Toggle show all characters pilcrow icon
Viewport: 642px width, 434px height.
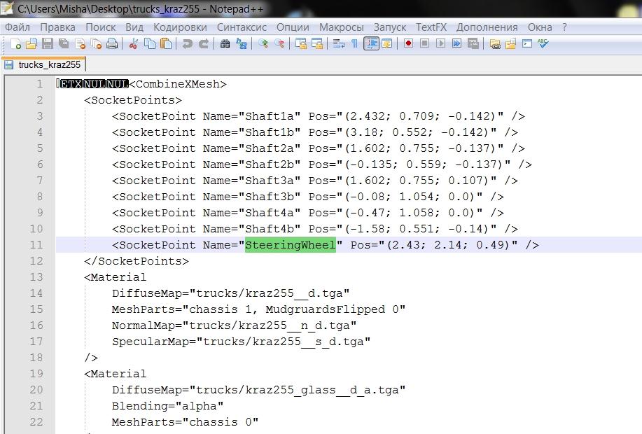(354, 43)
